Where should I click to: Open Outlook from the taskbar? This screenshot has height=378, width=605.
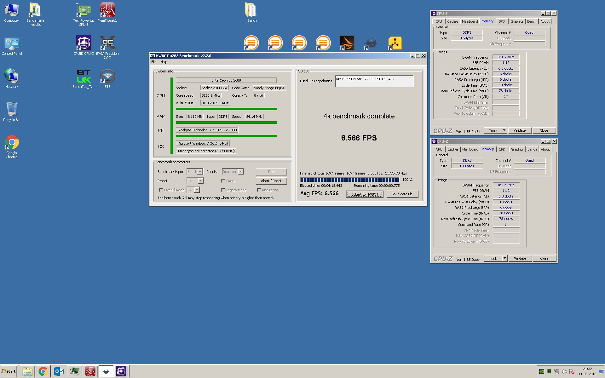[59, 371]
